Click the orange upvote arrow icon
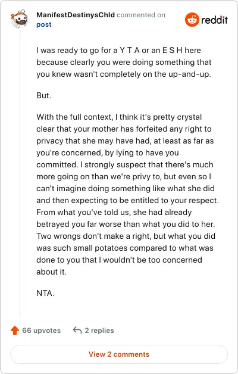This screenshot has width=238, height=374. click(x=15, y=331)
